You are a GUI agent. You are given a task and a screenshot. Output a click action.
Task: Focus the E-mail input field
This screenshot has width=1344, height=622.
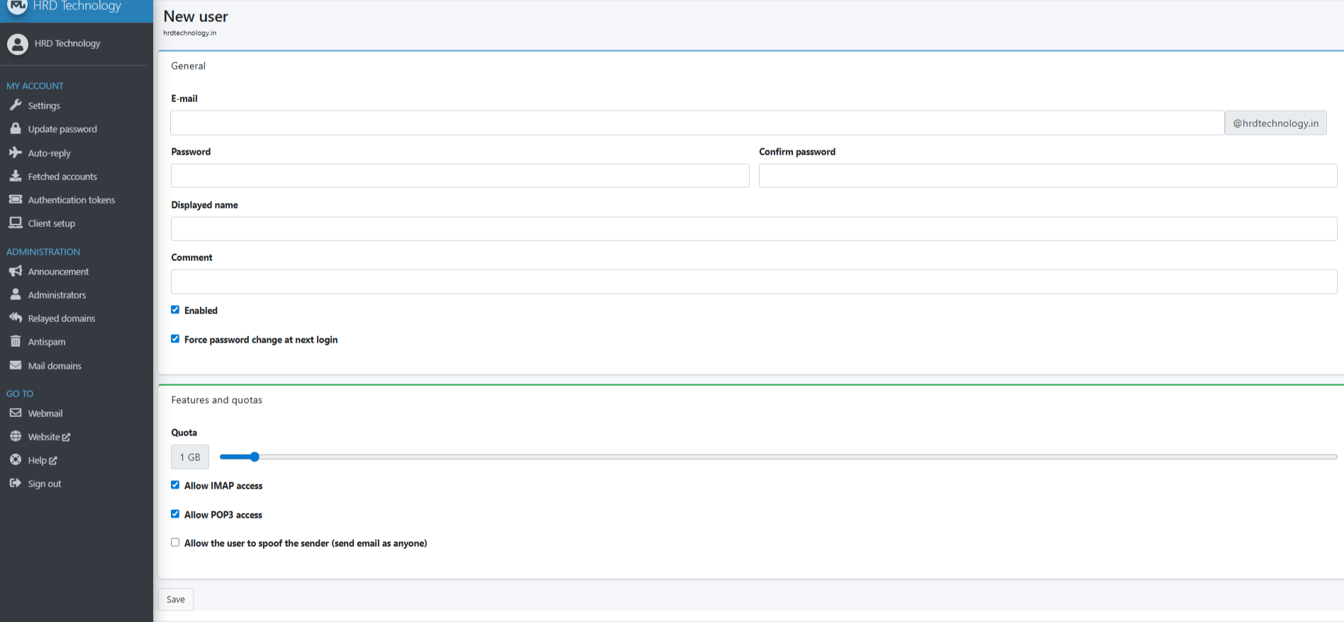click(696, 123)
